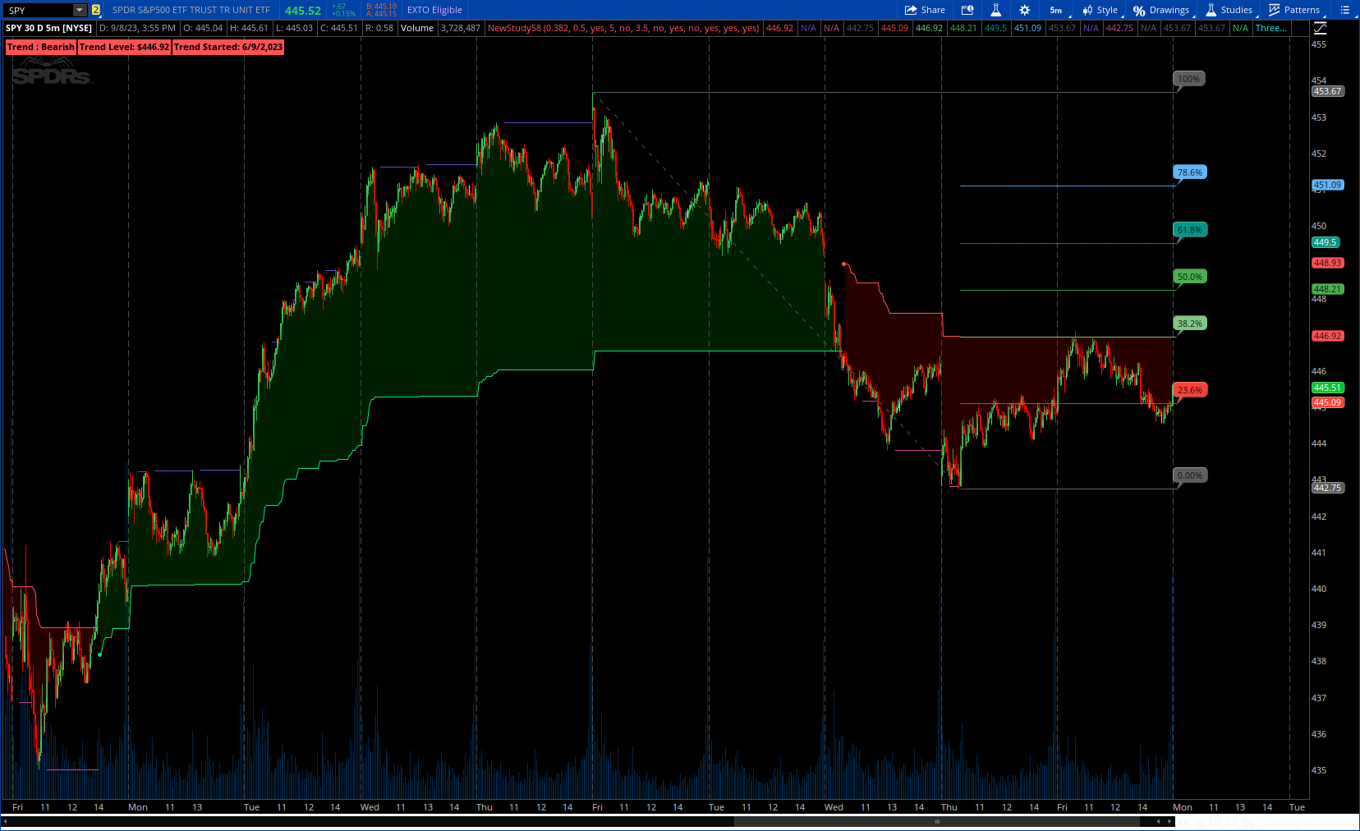Click the Trend : Bearish label
The height and width of the screenshot is (831, 1360).
[41, 47]
